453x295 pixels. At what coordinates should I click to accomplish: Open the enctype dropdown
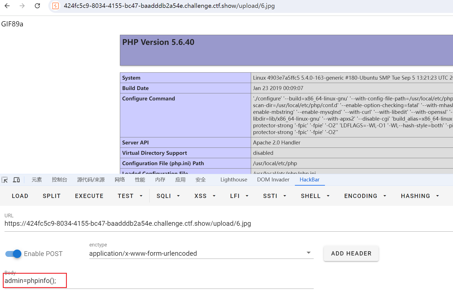pyautogui.click(x=201, y=253)
